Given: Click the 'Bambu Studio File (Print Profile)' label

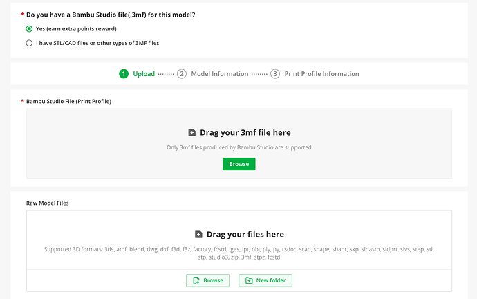Looking at the screenshot, I should (x=68, y=101).
